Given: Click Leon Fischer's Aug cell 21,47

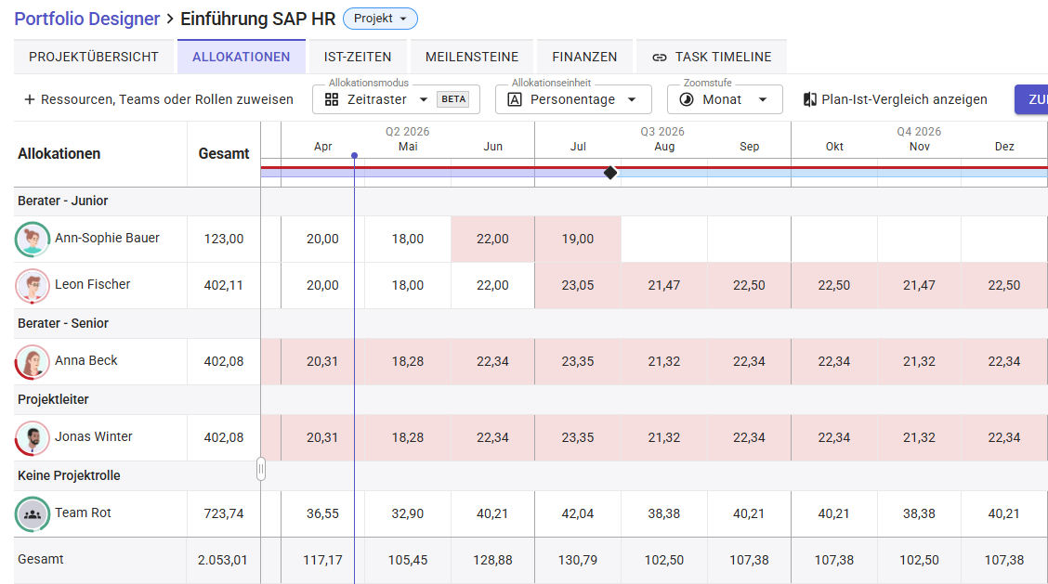Looking at the screenshot, I should (x=663, y=285).
